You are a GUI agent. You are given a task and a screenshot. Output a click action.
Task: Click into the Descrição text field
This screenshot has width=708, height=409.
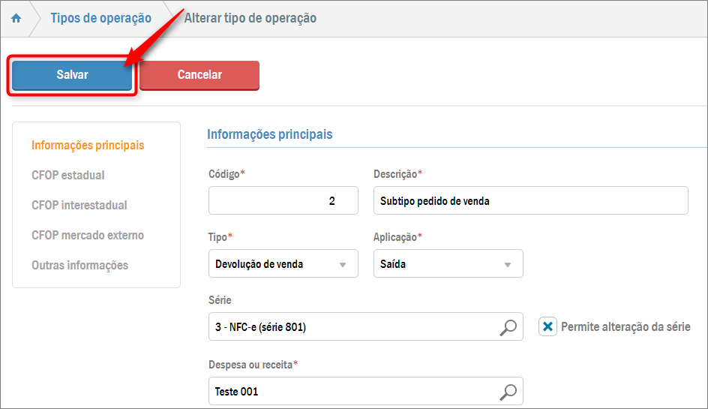click(529, 201)
